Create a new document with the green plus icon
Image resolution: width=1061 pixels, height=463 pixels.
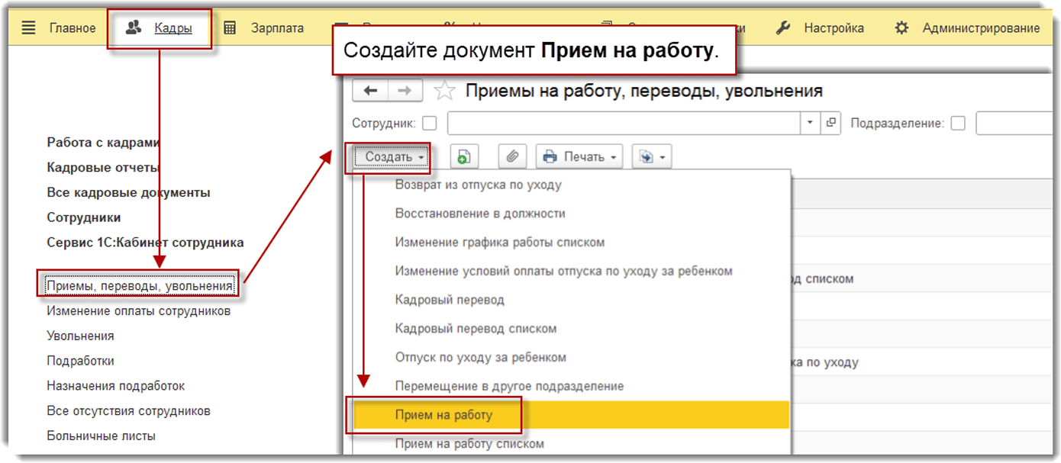click(464, 156)
